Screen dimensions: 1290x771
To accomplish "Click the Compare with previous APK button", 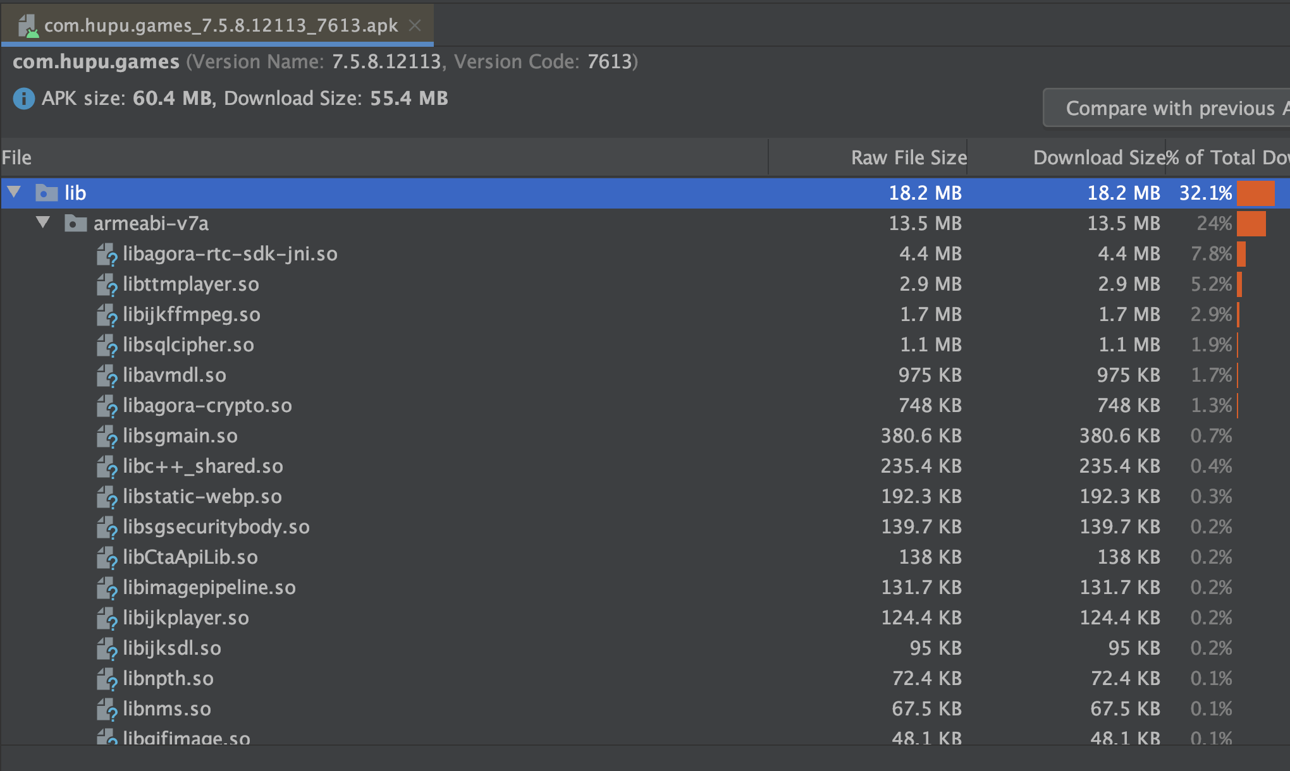I will 1170,108.
